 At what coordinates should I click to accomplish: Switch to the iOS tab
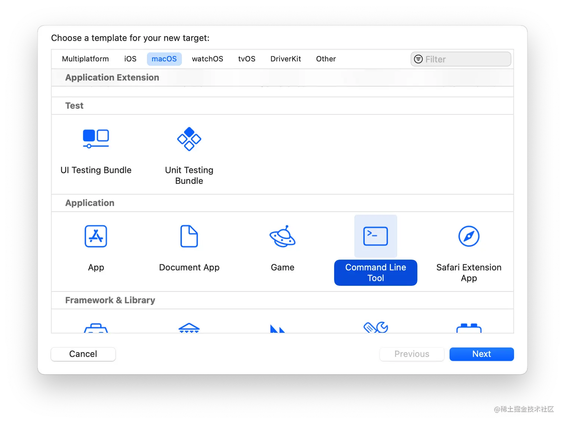[130, 59]
